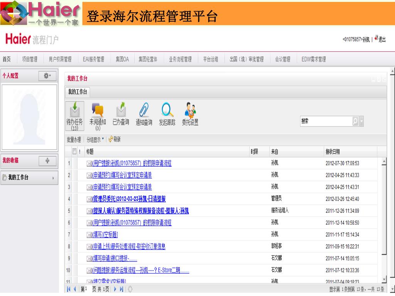The width and height of the screenshot is (395, 296).
Task: Click the date 2012-07-30 17:09:53
Action: (x=342, y=163)
